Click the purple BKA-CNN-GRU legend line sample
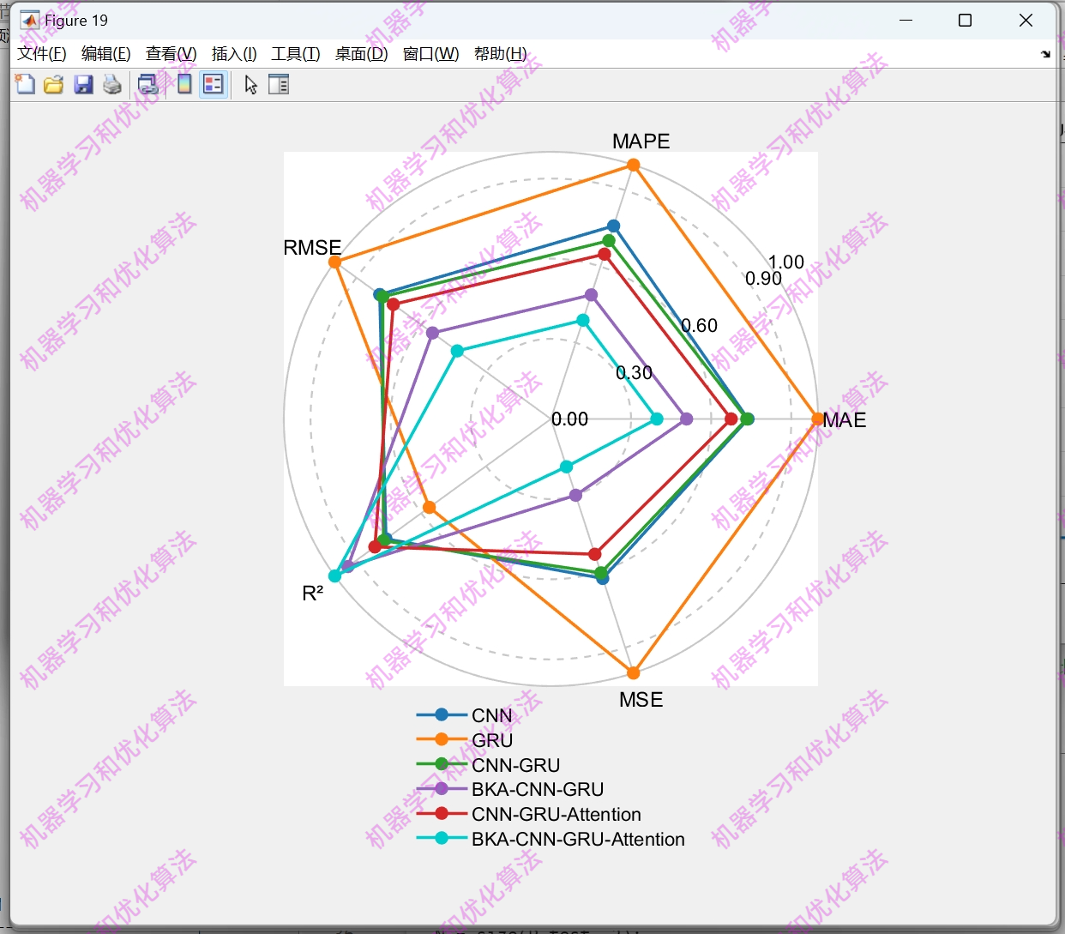1065x934 pixels. pyautogui.click(x=442, y=788)
